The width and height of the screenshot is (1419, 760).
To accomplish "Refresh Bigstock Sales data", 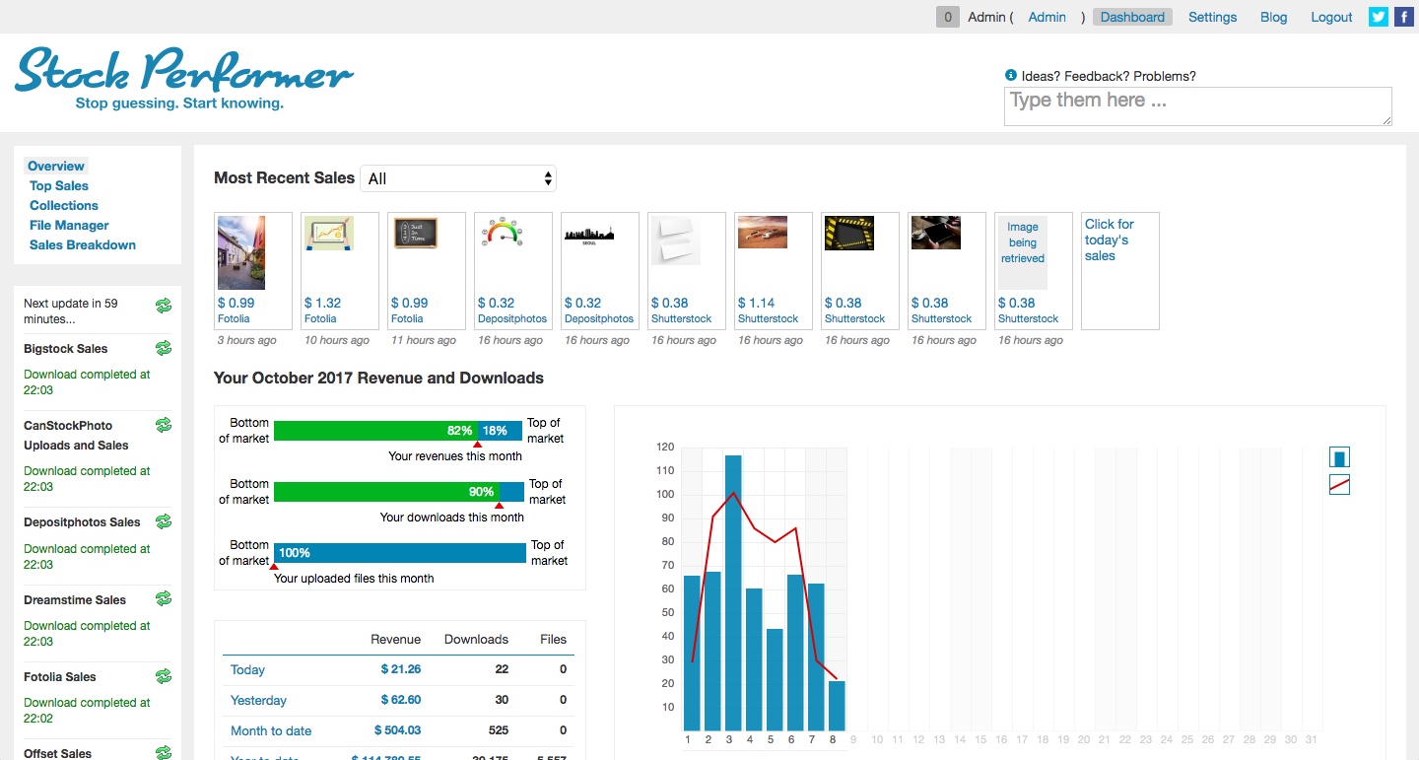I will click(164, 348).
